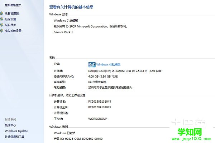The height and width of the screenshot is (143, 215).
Task: Open 设备管理器 link
Action: click(12, 14)
